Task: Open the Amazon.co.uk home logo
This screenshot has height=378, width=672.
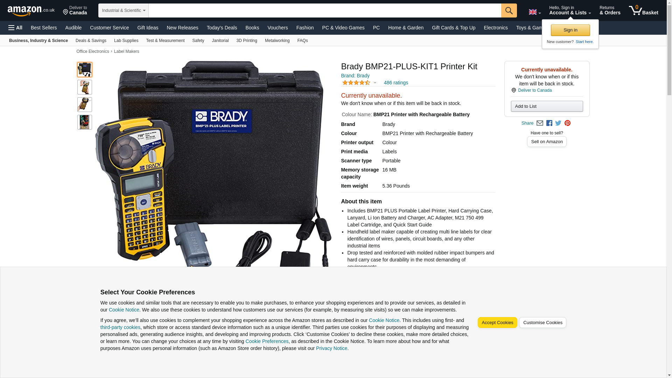Action: (31, 11)
